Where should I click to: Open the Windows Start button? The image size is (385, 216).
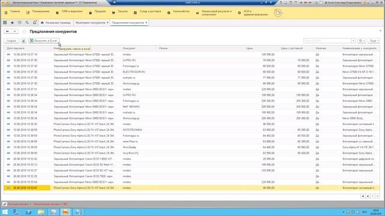5,212
